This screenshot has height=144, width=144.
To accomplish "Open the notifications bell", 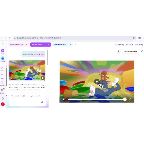I will click(3, 98).
